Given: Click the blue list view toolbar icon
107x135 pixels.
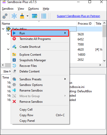Looking at the screenshot, I should coord(44,16).
